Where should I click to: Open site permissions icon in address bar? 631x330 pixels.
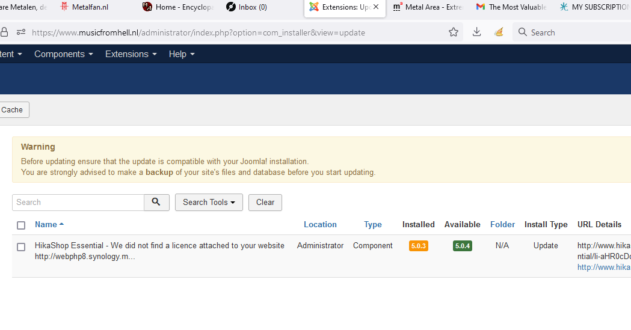21,32
